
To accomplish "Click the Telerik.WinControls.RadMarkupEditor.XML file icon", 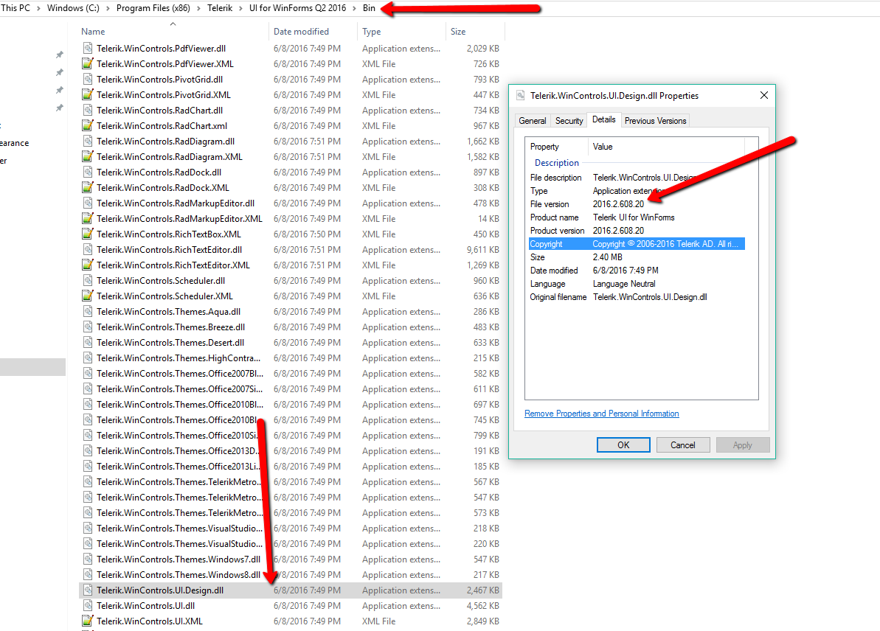I will 88,219.
